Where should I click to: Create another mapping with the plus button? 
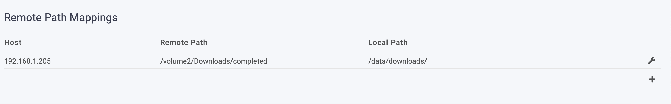652,79
